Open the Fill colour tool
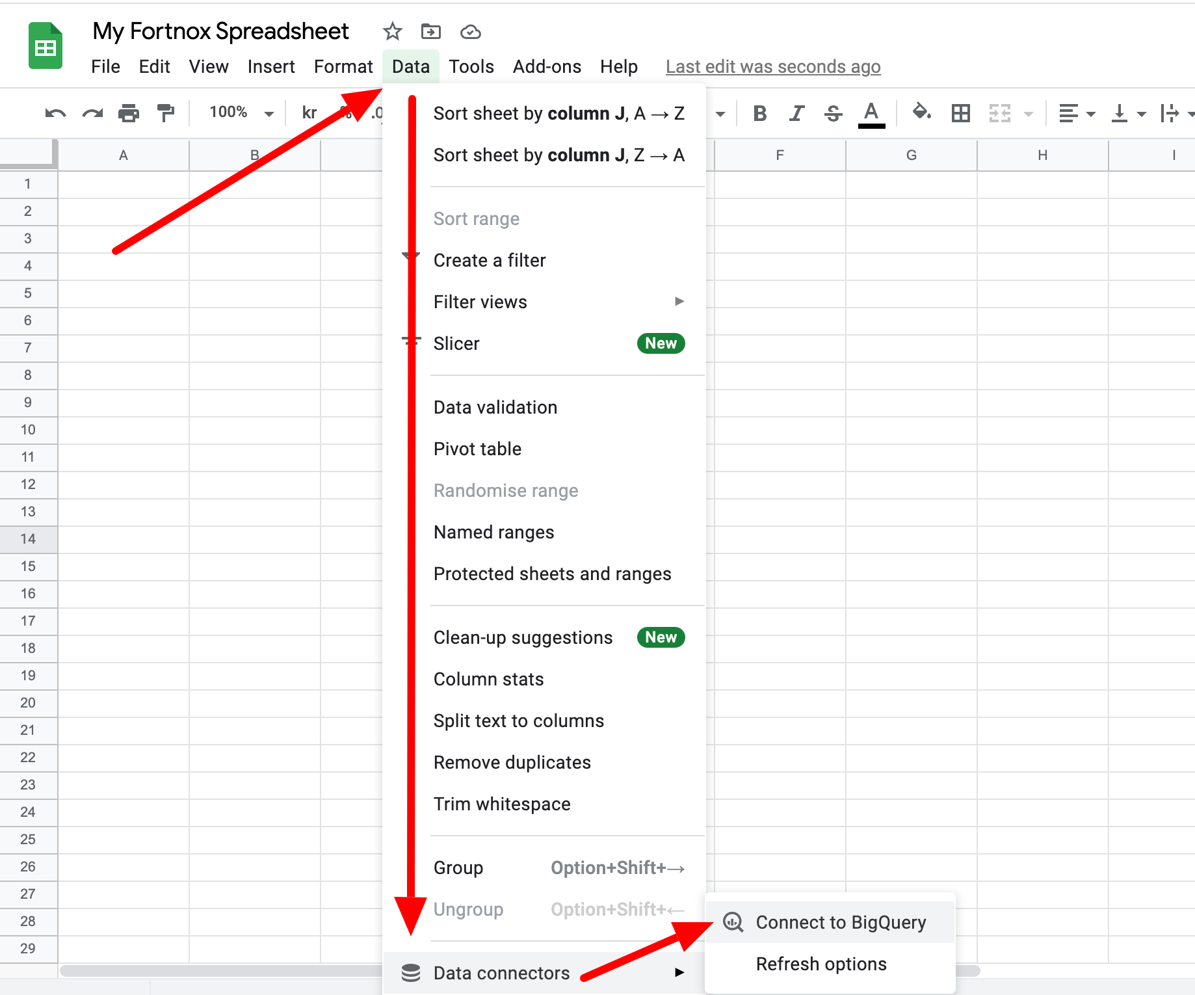Viewport: 1195px width, 995px height. (921, 113)
